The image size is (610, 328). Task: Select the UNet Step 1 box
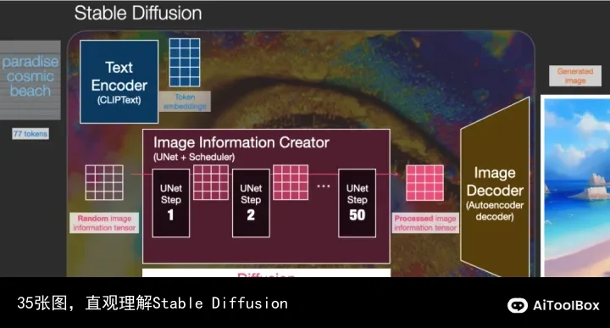(x=171, y=203)
